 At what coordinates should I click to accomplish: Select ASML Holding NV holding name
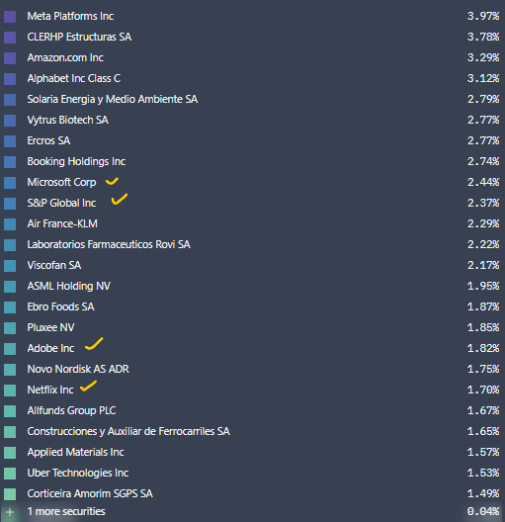coord(69,286)
